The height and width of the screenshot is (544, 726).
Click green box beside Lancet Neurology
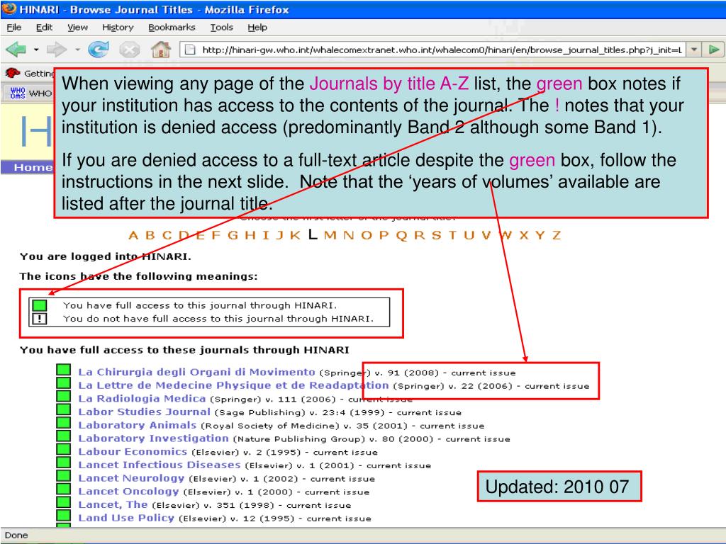(63, 476)
